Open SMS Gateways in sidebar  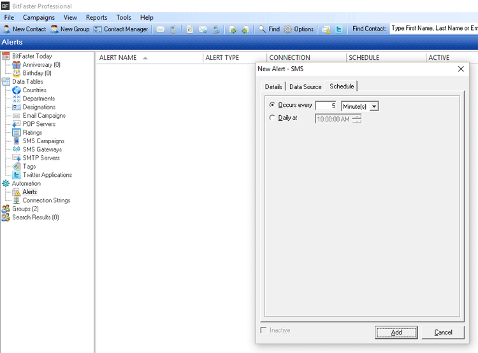(x=42, y=149)
